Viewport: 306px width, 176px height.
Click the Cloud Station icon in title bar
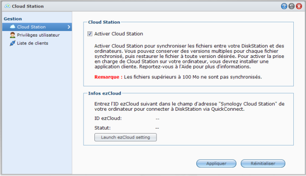7,7
